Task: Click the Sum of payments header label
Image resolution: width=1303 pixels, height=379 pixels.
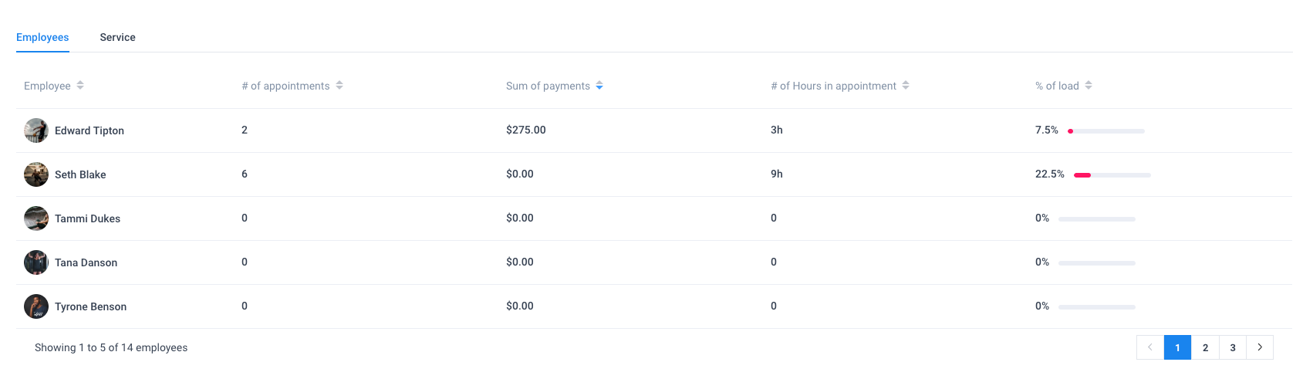Action: point(548,86)
